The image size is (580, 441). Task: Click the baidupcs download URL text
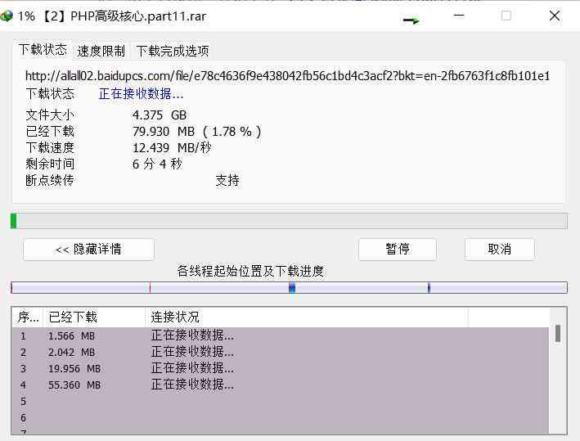click(287, 76)
